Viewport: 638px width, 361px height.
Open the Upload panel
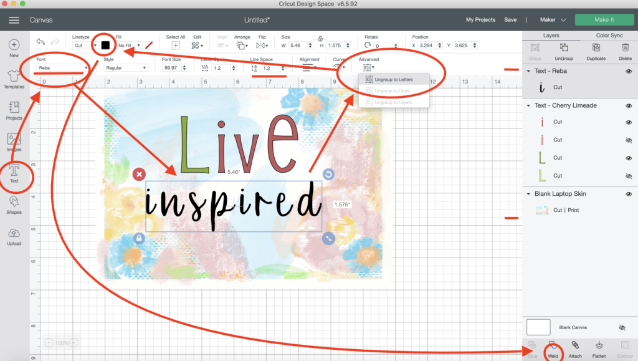pos(14,237)
